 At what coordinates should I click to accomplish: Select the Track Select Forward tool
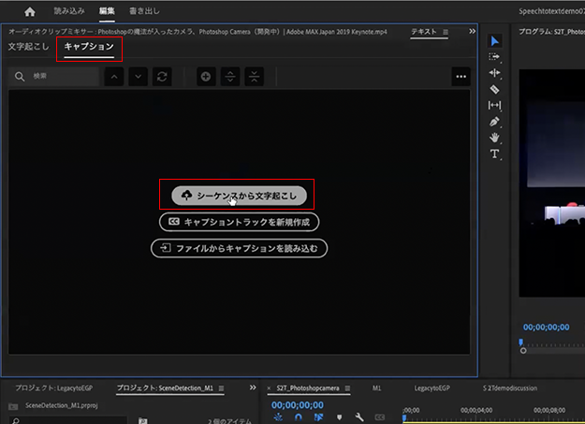495,56
